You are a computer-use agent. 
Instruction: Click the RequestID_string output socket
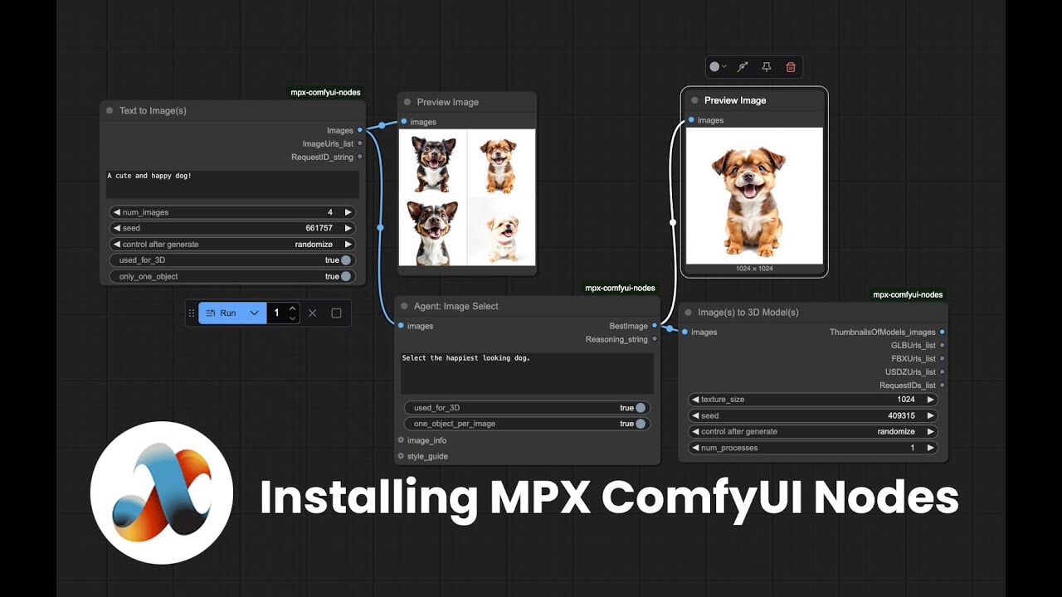(359, 157)
